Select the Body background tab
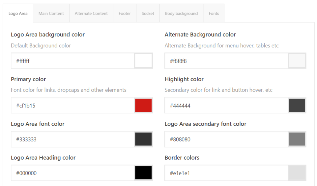The image size is (317, 186). click(x=181, y=13)
